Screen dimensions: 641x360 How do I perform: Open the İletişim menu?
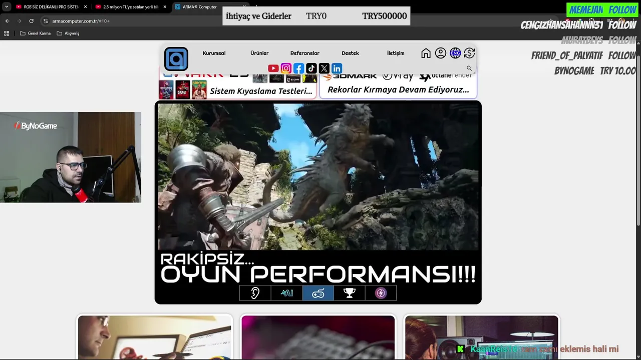tap(396, 53)
